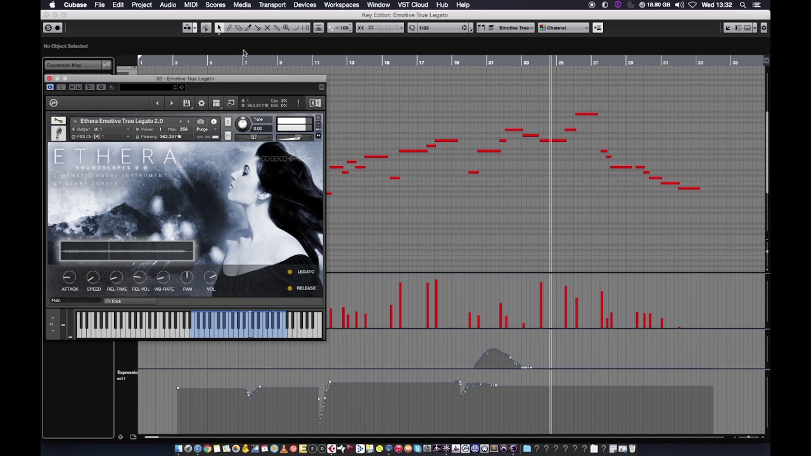Switch to Main tab in Ethera
The image size is (811, 456).
click(75, 301)
